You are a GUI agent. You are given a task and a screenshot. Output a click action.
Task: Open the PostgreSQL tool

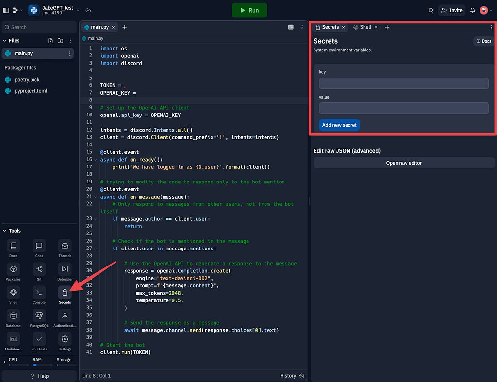tap(39, 316)
